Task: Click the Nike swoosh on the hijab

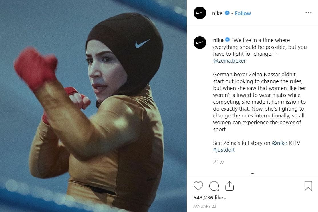Action: point(142,43)
